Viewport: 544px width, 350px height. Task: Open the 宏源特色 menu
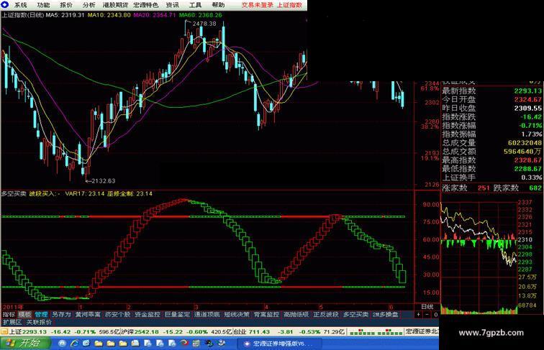pos(145,5)
